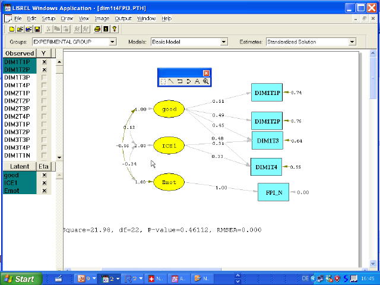Open the Estimates dropdown with Standardized Solution

point(352,42)
